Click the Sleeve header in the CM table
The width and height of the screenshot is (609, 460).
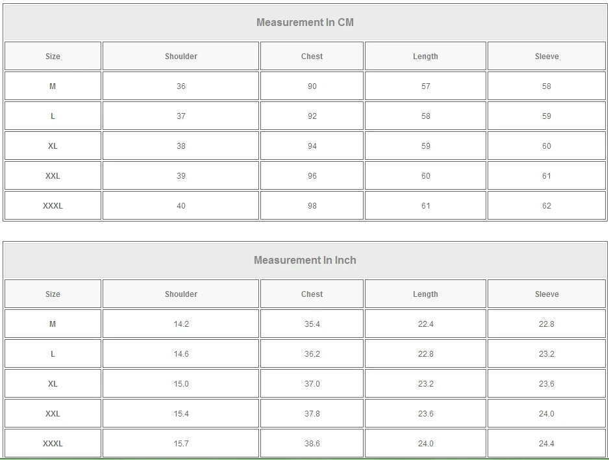[547, 57]
